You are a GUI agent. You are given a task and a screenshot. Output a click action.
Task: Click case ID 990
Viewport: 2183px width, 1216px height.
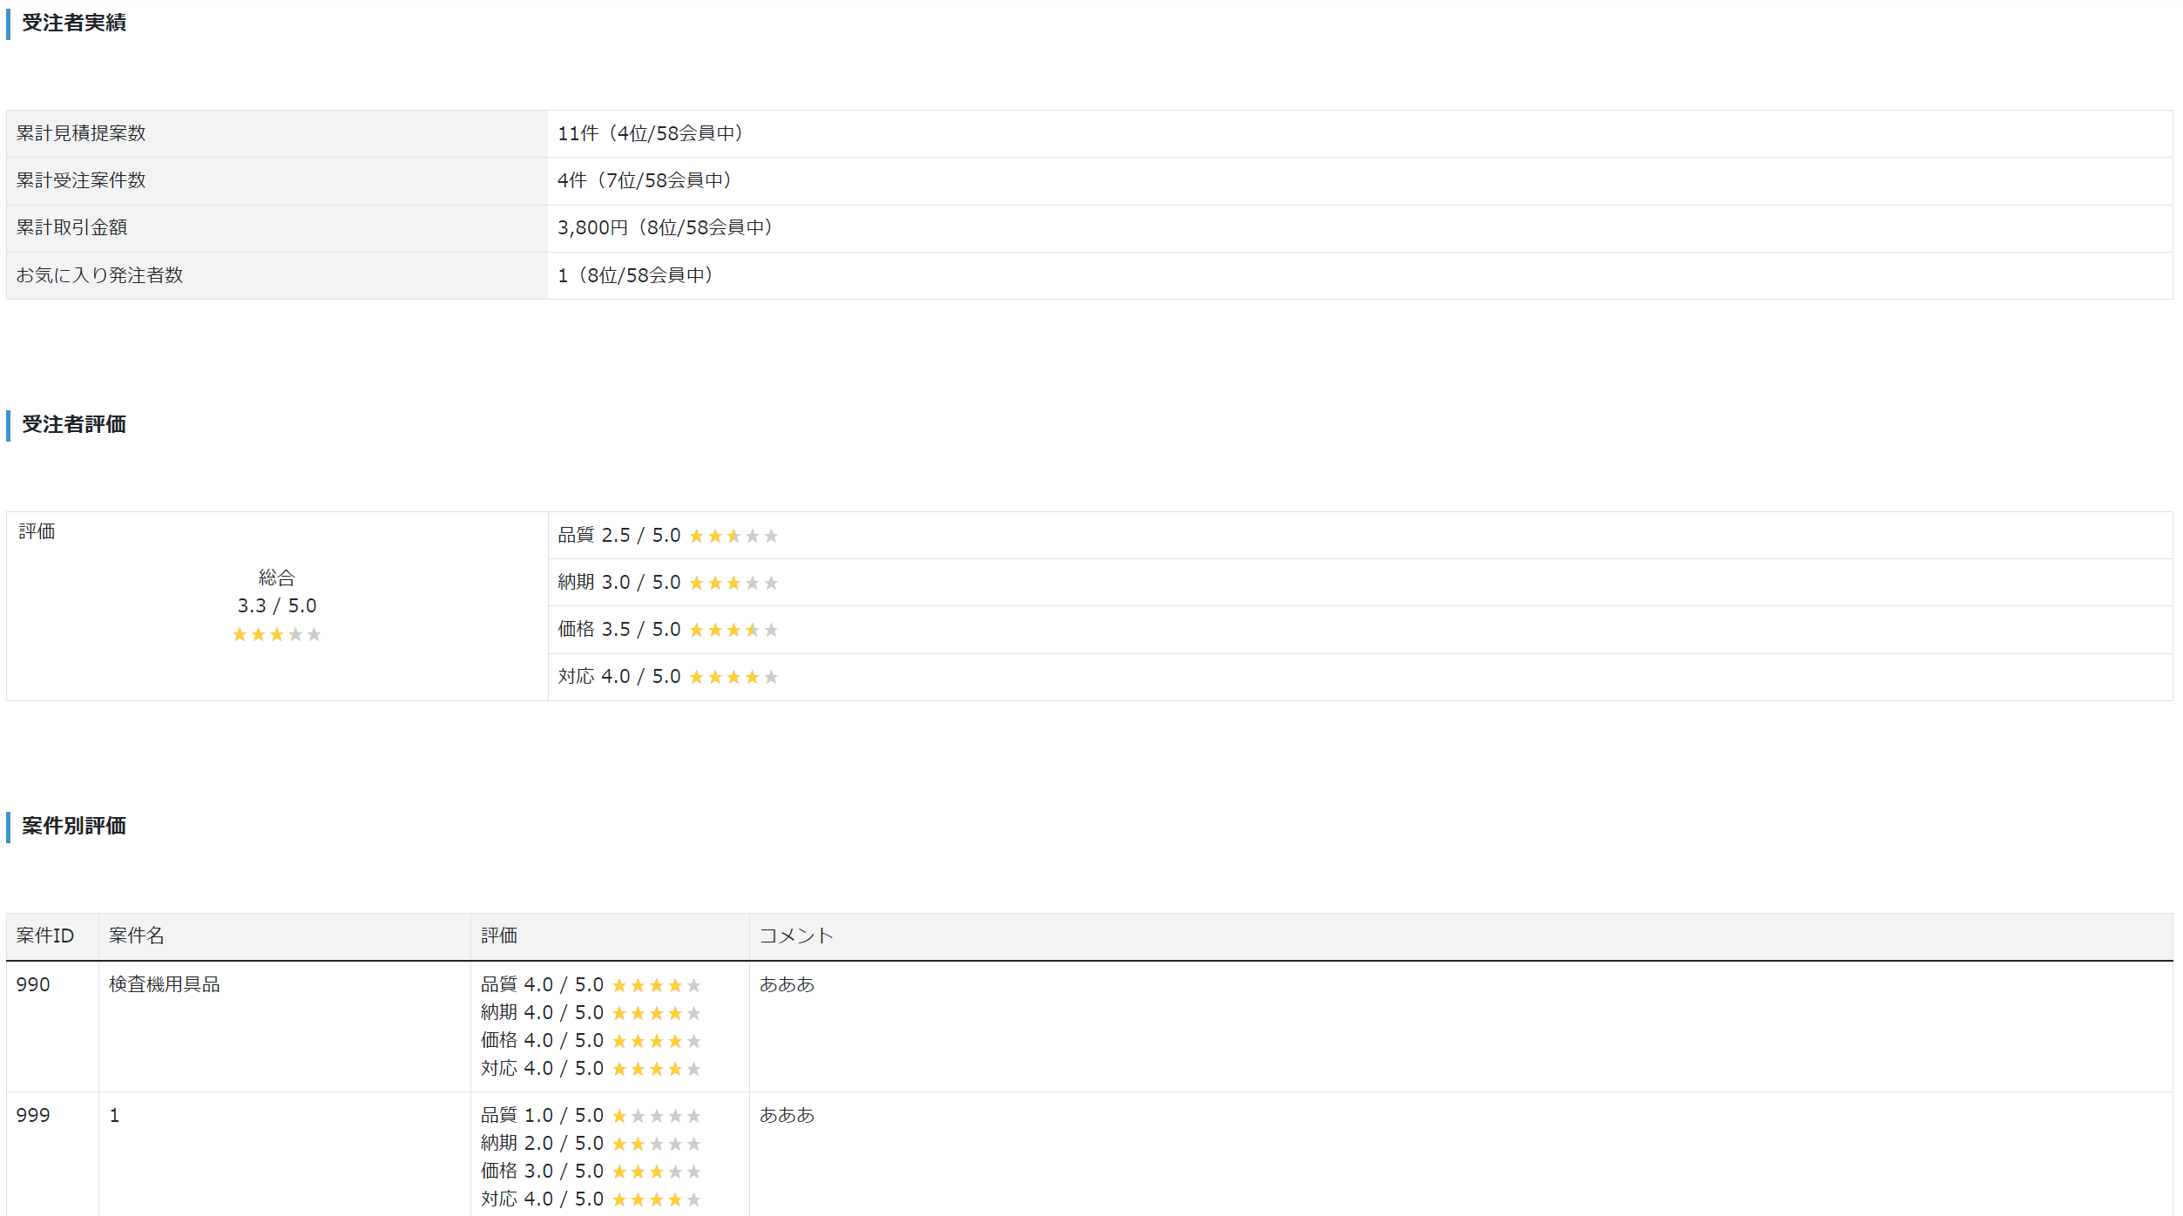tap(33, 985)
